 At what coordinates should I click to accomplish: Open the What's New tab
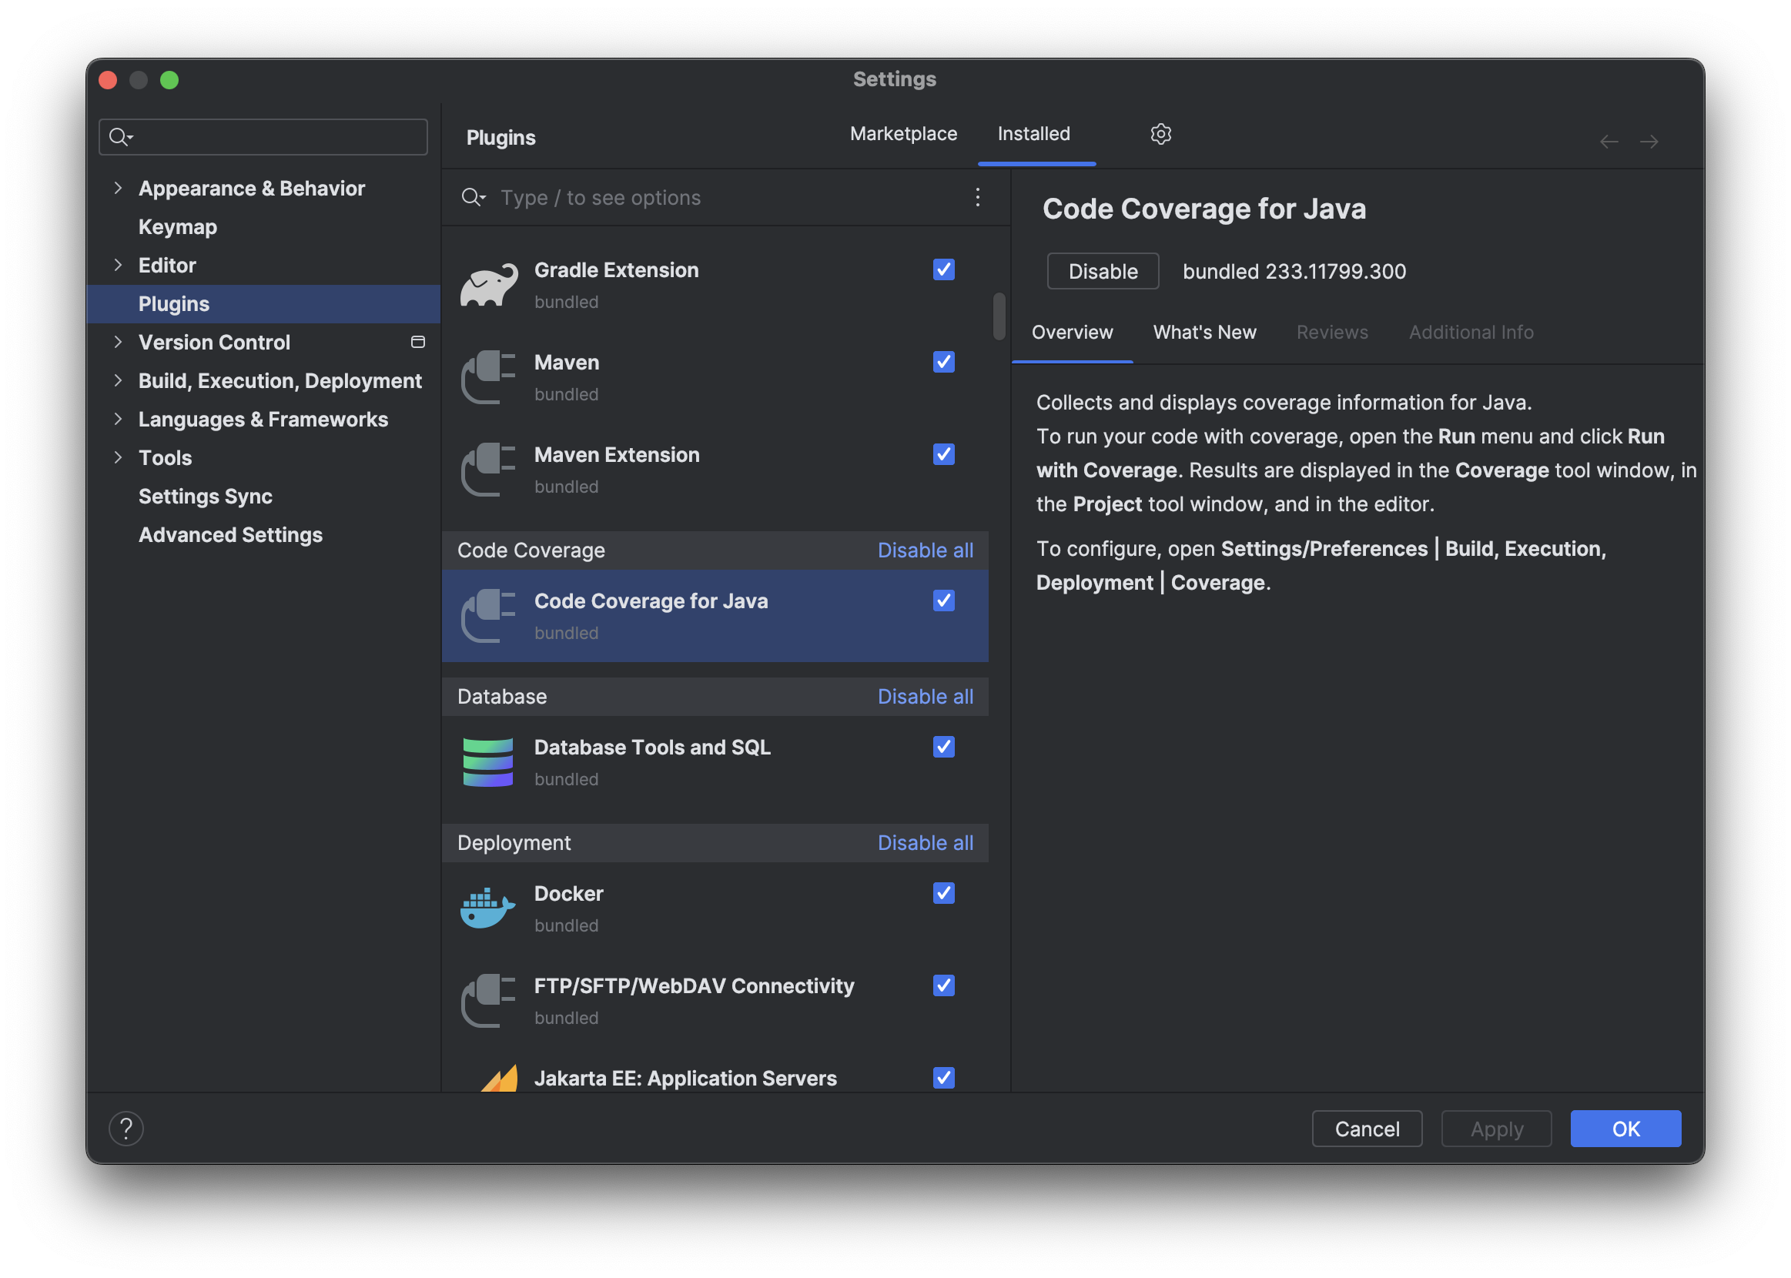click(1204, 332)
